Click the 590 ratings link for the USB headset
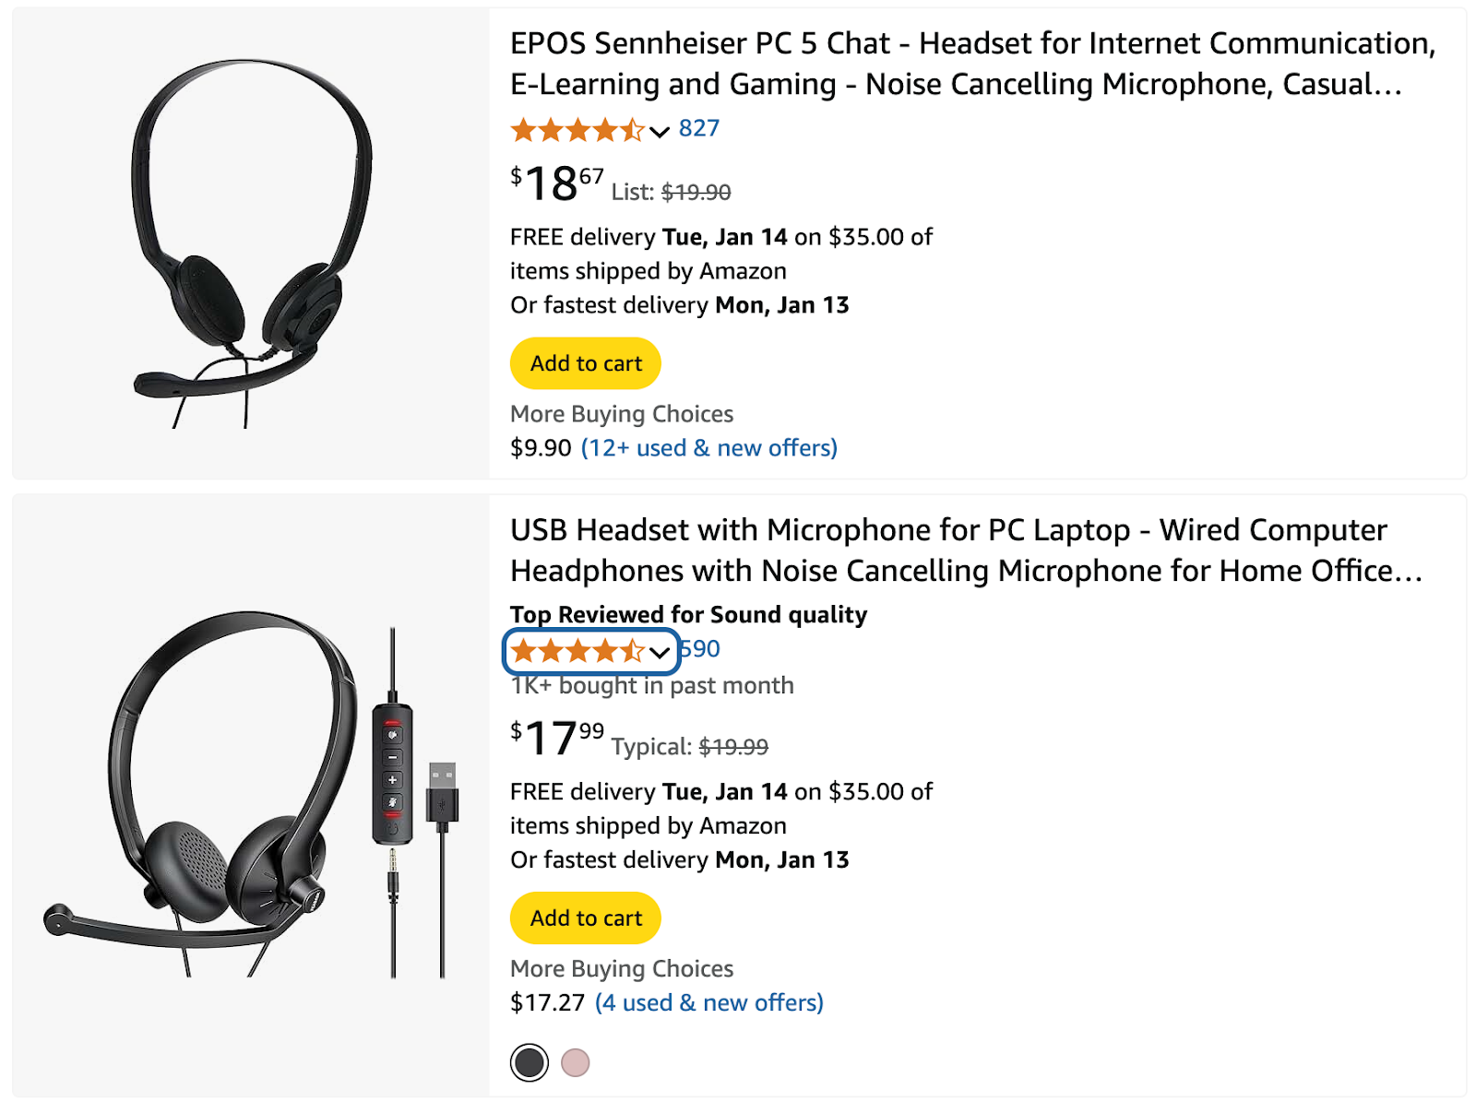1476x1101 pixels. click(705, 648)
